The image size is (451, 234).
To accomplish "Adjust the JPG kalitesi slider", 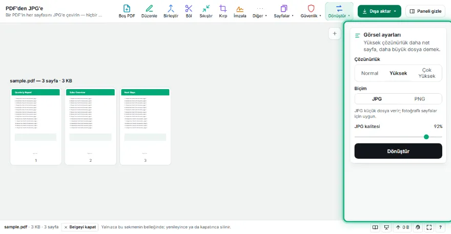I will click(398, 137).
